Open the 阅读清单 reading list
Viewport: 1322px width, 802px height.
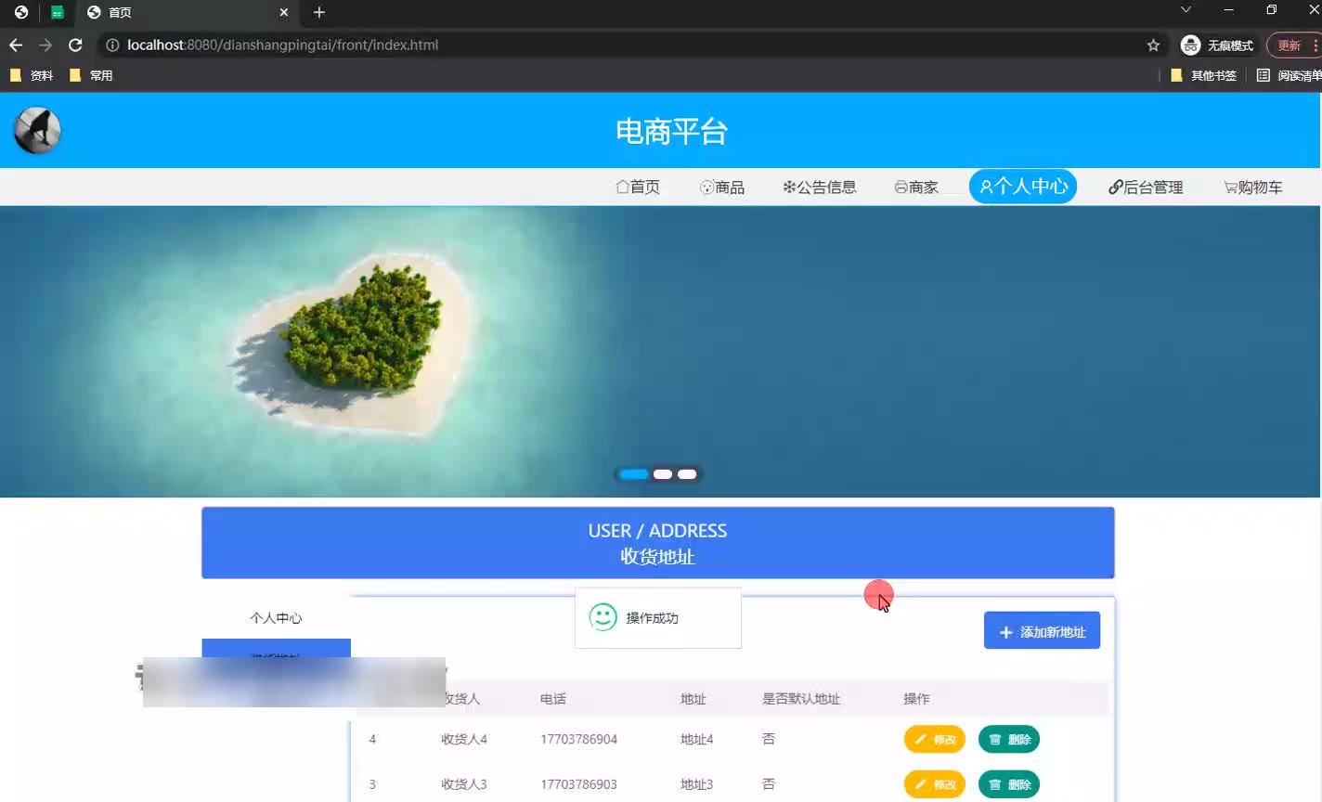pyautogui.click(x=1289, y=75)
